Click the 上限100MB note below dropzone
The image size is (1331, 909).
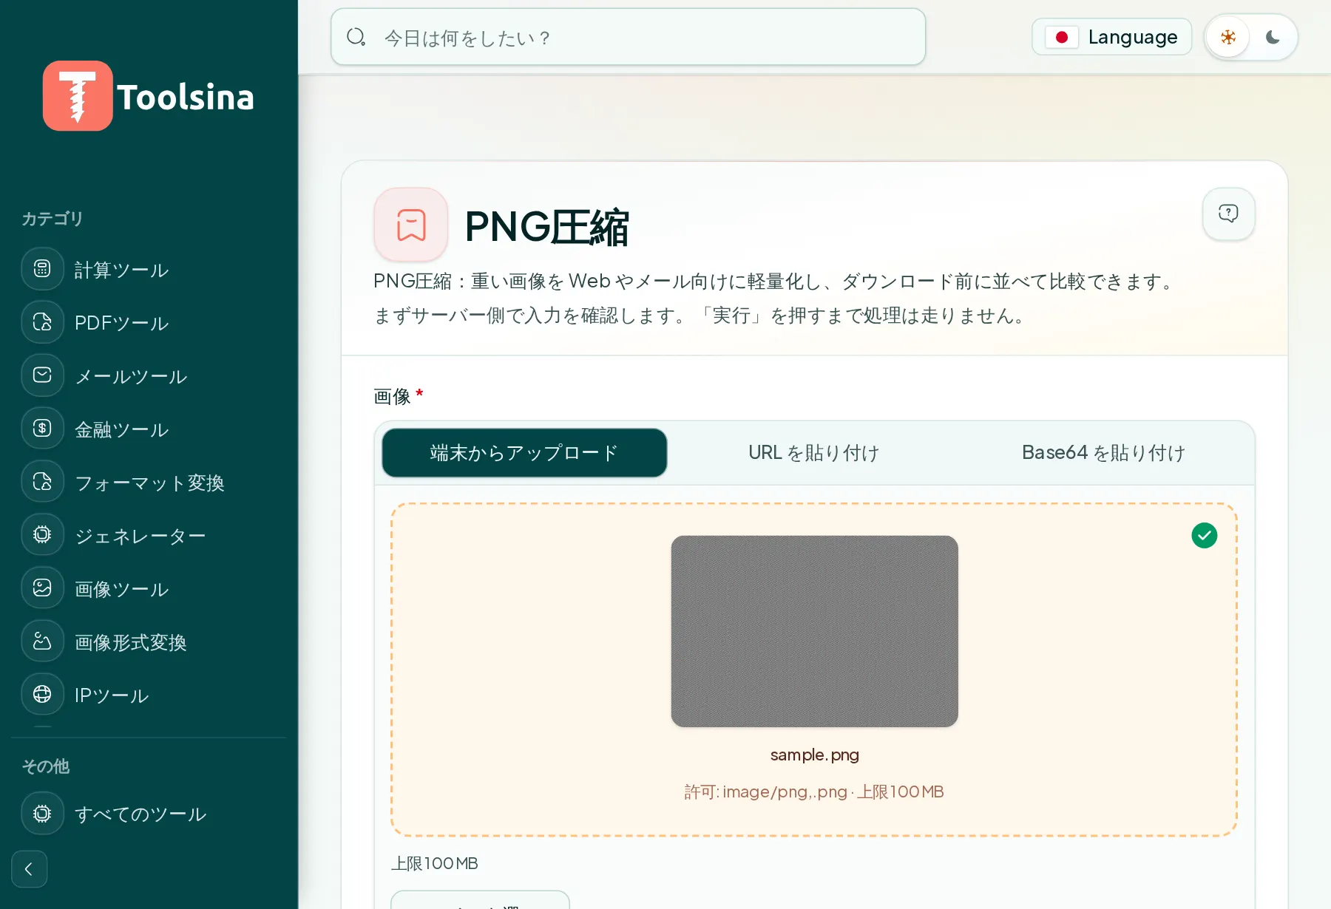435,863
